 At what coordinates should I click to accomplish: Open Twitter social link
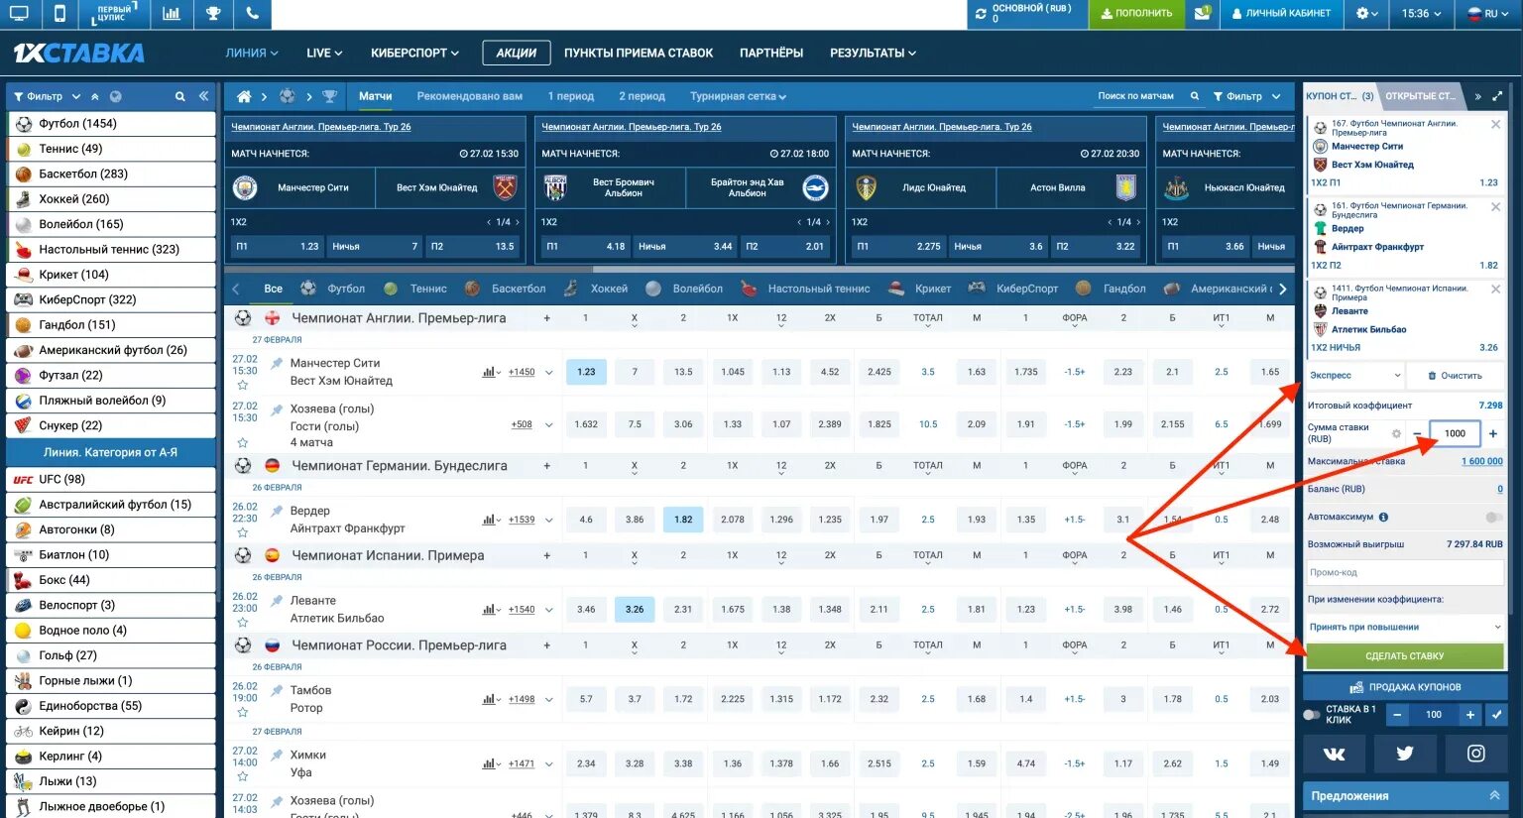point(1405,754)
